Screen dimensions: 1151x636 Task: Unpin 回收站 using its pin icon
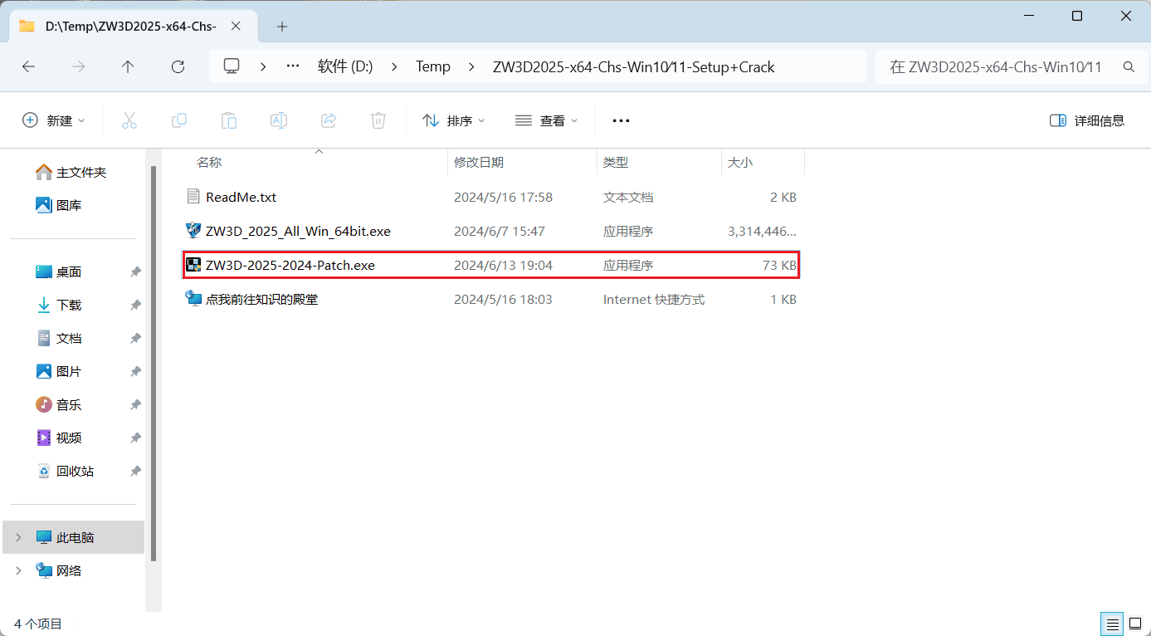coord(135,472)
